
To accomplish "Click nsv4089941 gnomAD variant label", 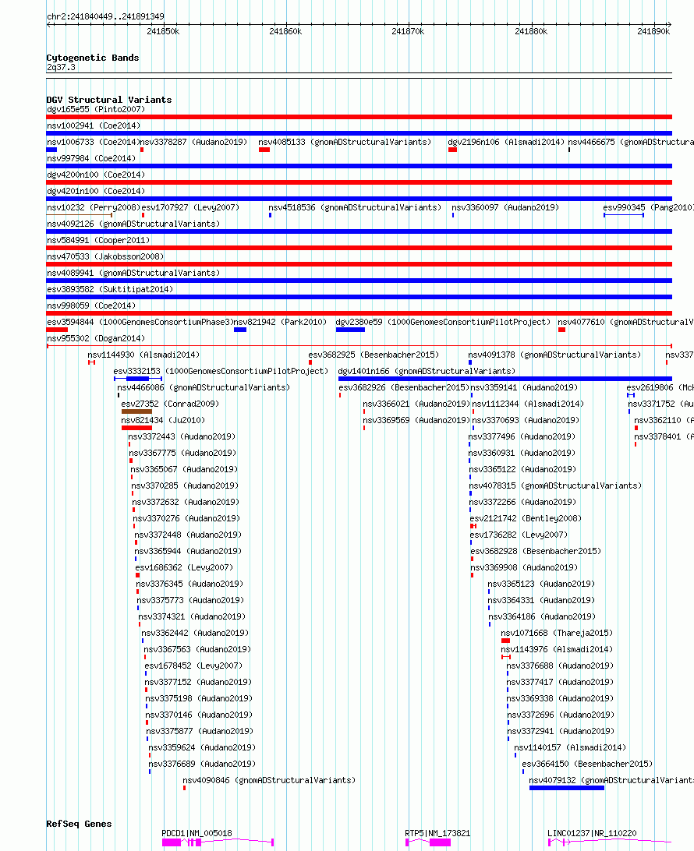I will point(133,273).
